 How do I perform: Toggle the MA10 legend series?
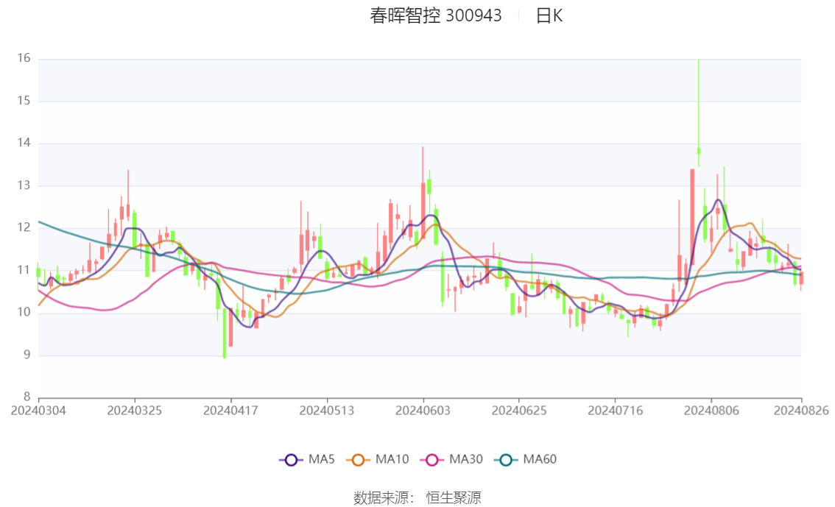378,459
